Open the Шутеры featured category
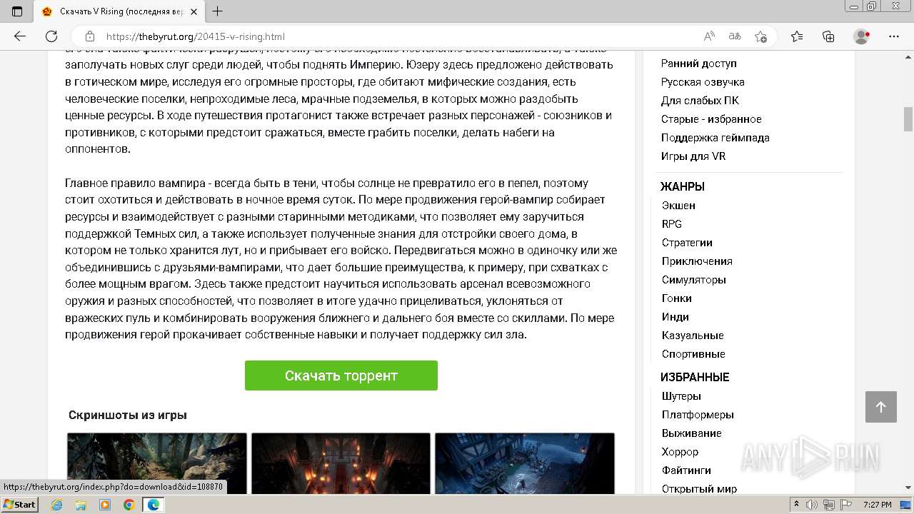The height and width of the screenshot is (514, 914). (x=681, y=396)
